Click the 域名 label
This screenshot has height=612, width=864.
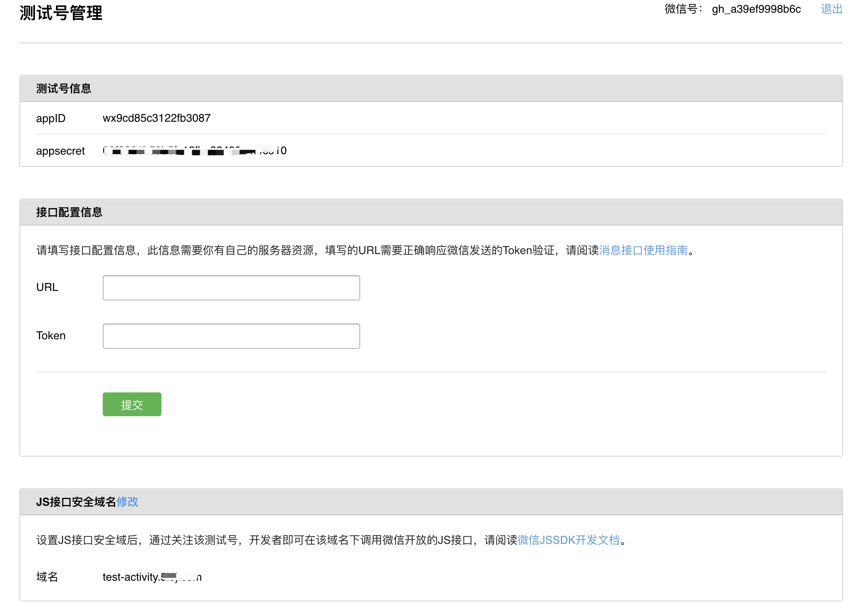(47, 577)
